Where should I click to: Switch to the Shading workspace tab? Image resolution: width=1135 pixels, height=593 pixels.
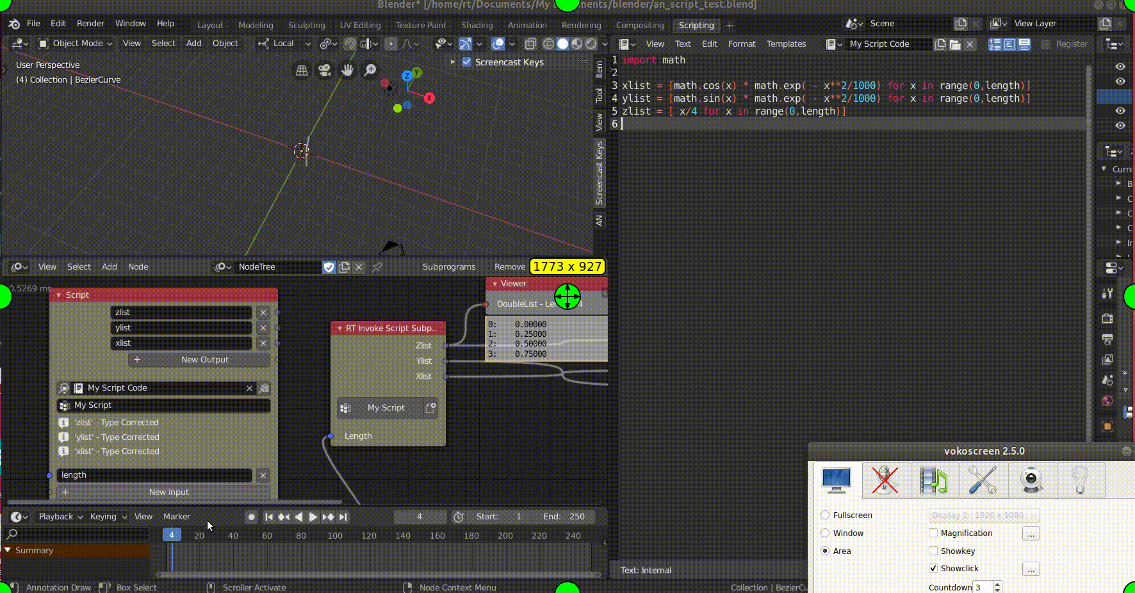point(477,25)
